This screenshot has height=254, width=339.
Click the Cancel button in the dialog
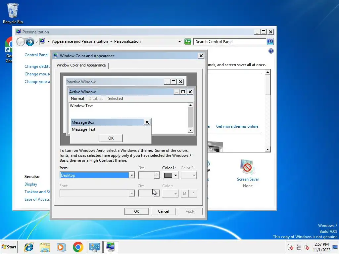click(163, 211)
